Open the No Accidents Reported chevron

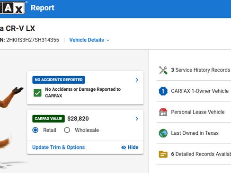click(x=137, y=80)
